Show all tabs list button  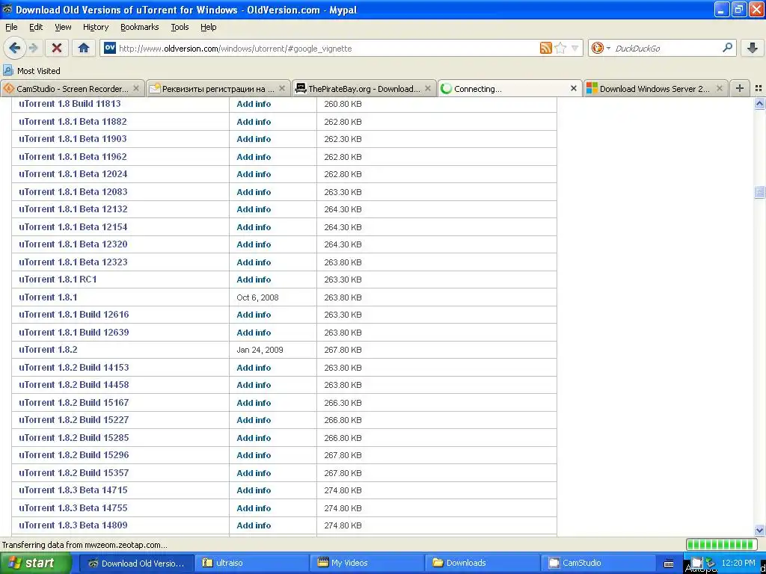[759, 89]
